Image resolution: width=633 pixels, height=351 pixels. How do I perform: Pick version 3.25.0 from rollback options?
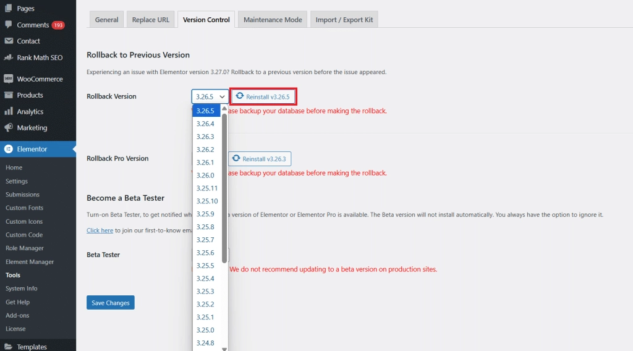(x=205, y=330)
